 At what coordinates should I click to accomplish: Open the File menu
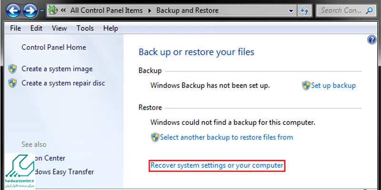(16, 28)
